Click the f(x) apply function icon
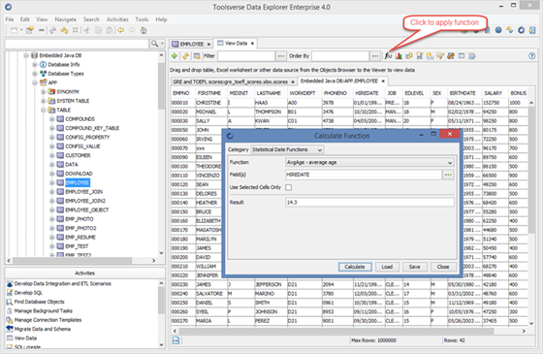543x354 pixels. pyautogui.click(x=388, y=56)
